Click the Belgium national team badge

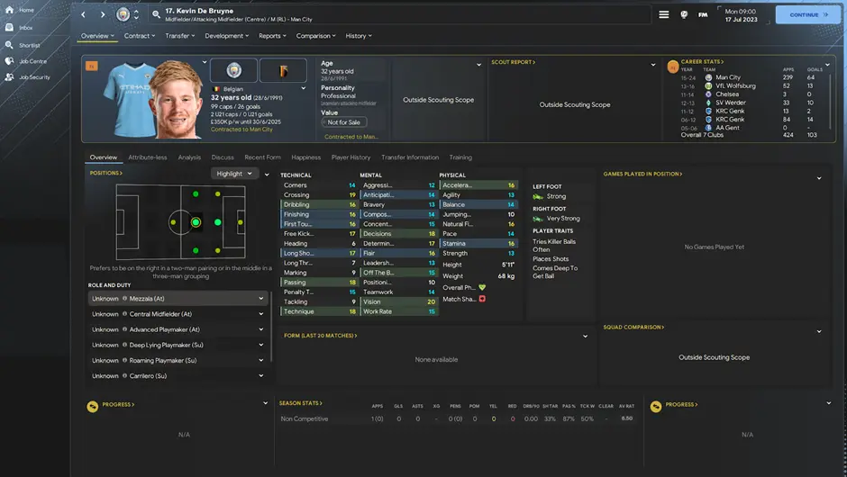283,70
